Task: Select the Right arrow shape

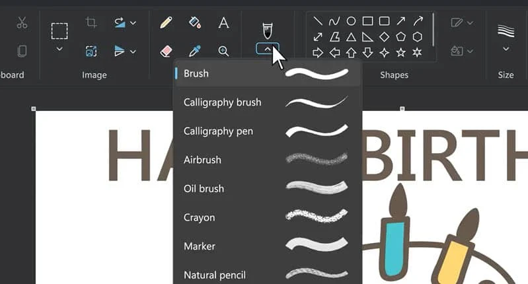Action: 318,53
